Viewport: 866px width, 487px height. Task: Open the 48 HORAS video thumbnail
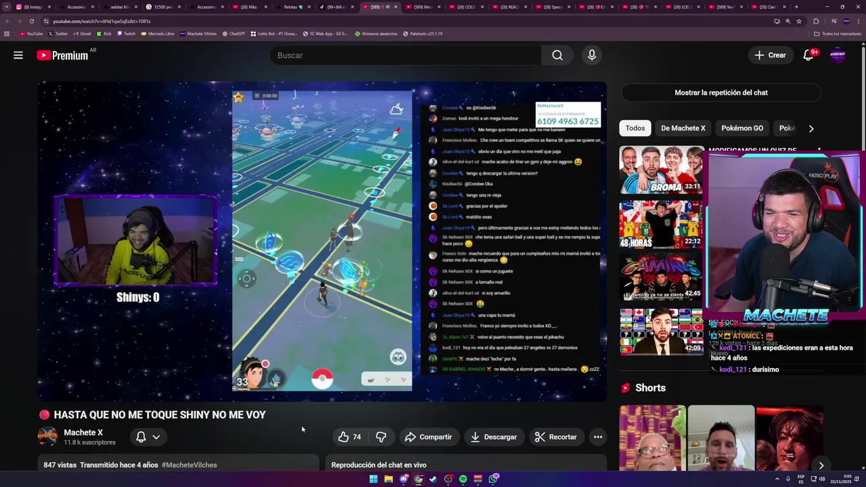[661, 224]
